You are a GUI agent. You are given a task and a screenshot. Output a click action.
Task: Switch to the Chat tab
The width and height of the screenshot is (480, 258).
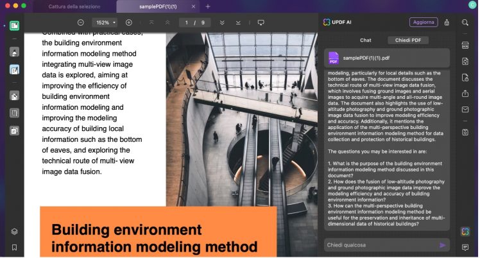[365, 40]
